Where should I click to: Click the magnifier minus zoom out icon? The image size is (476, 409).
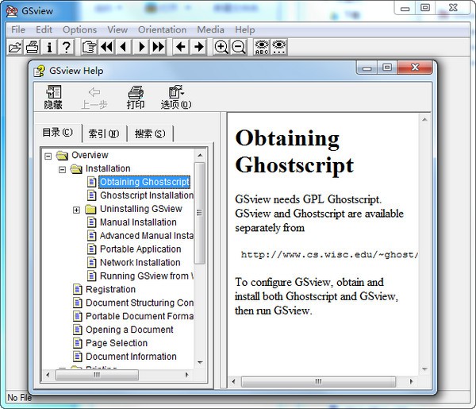(x=239, y=48)
